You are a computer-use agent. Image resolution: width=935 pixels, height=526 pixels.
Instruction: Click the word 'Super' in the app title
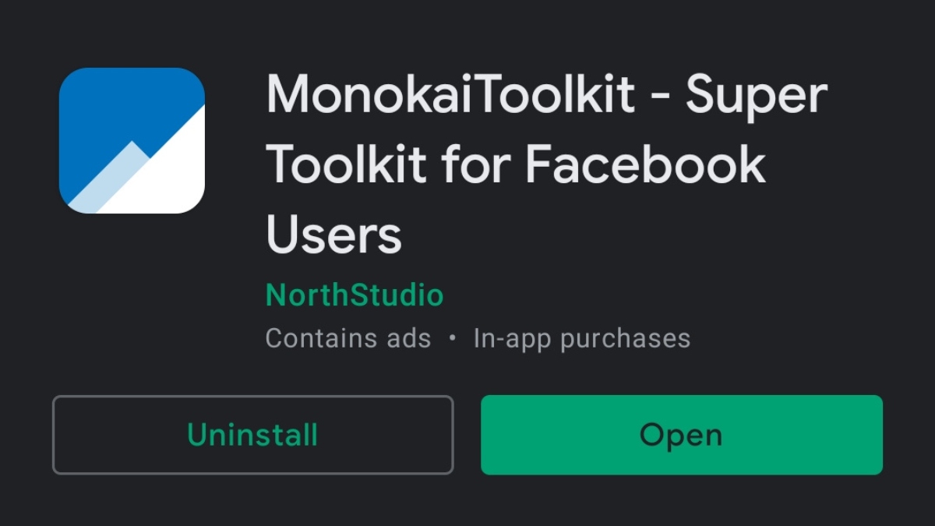(x=756, y=96)
